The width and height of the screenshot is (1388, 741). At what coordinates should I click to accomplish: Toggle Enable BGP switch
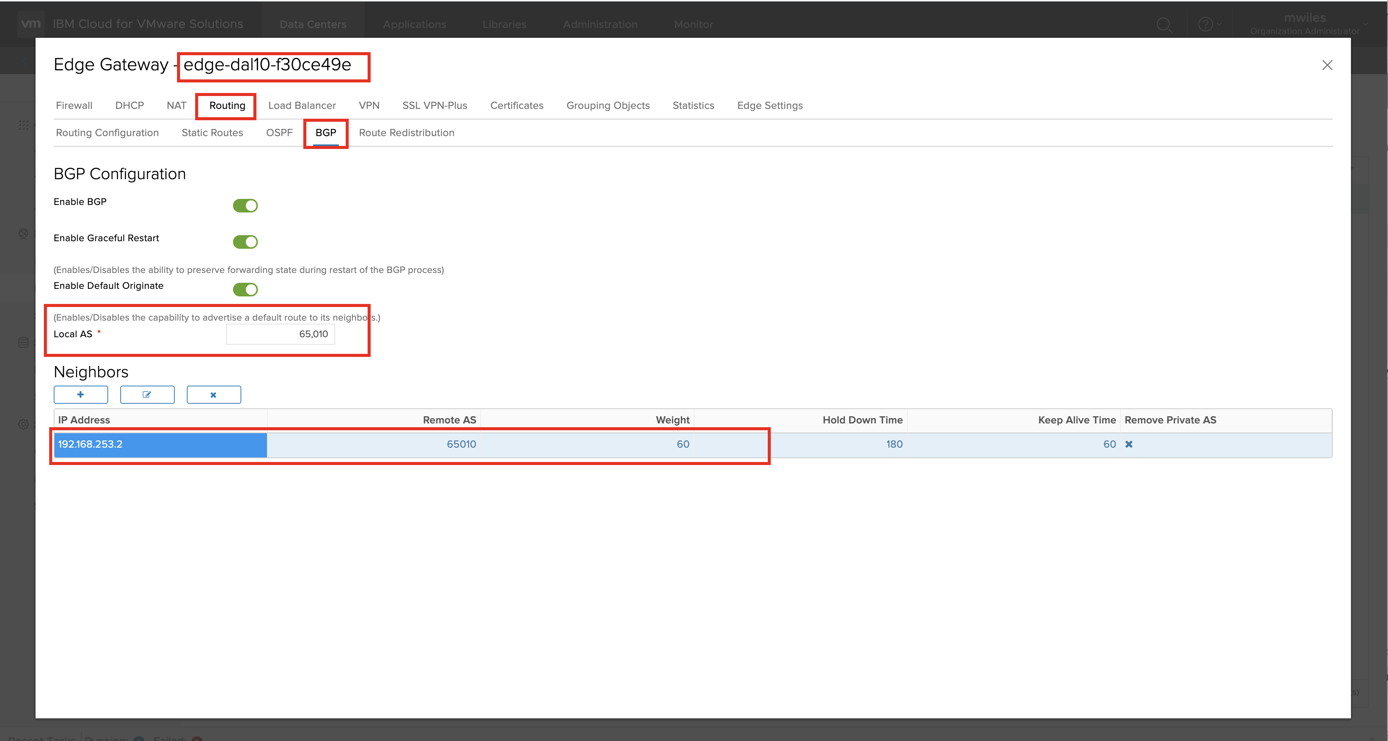click(x=245, y=206)
